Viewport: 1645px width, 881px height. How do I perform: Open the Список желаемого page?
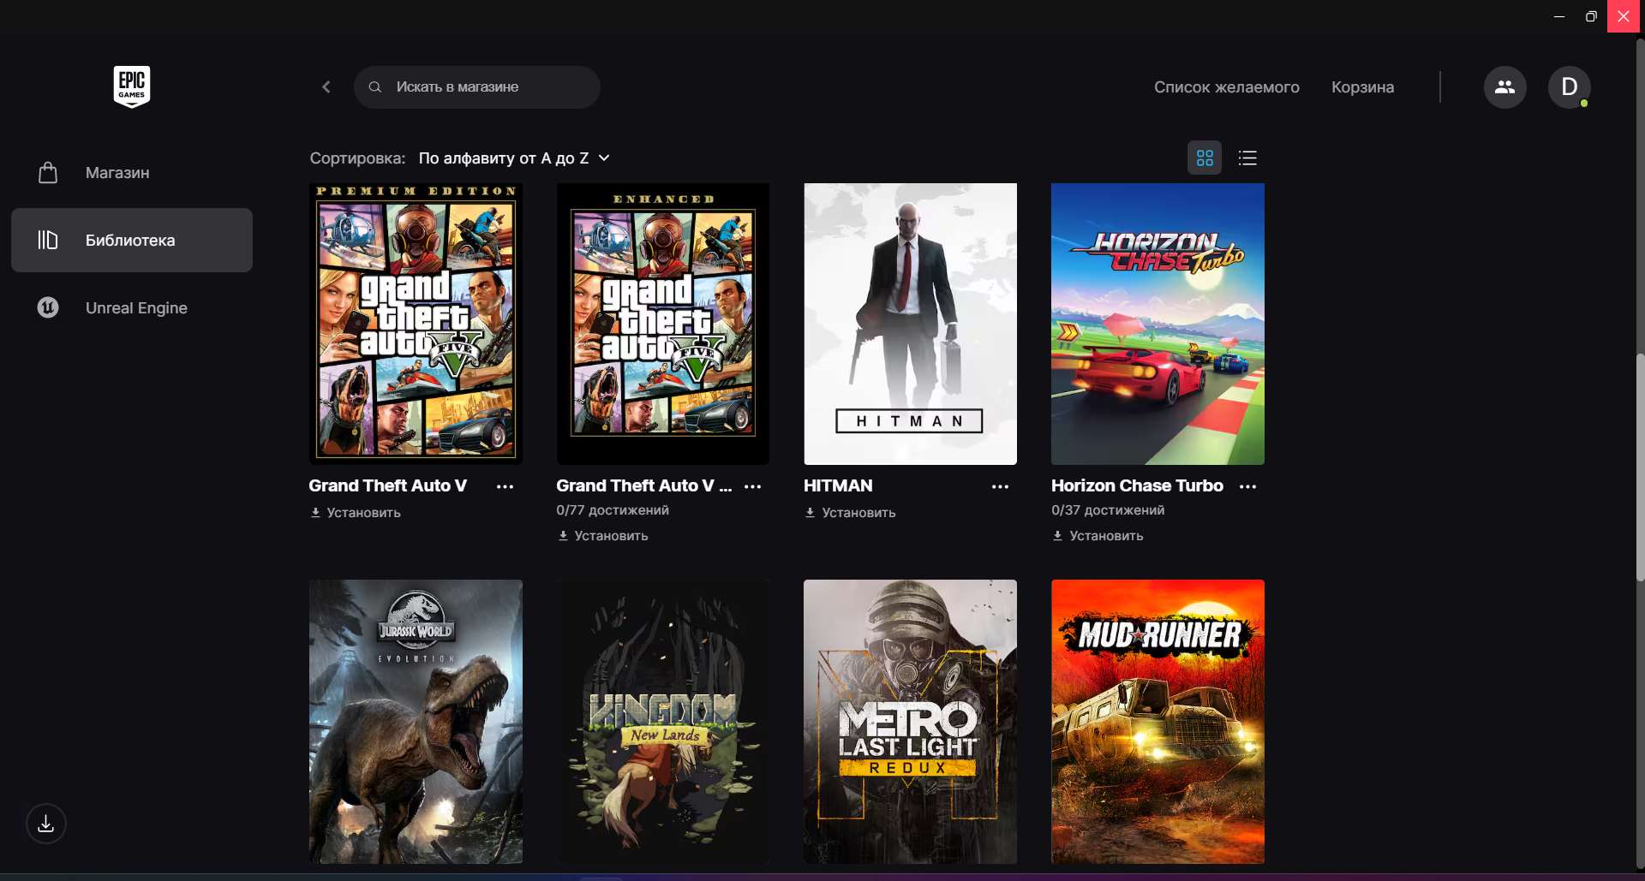[x=1227, y=86]
